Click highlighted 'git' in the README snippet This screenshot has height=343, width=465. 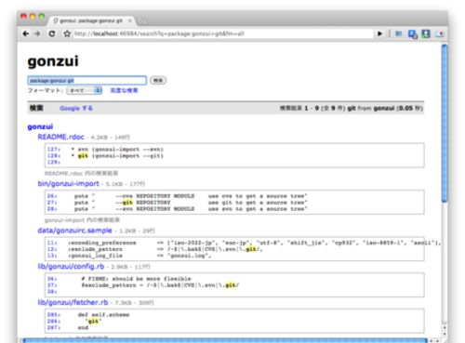(83, 156)
